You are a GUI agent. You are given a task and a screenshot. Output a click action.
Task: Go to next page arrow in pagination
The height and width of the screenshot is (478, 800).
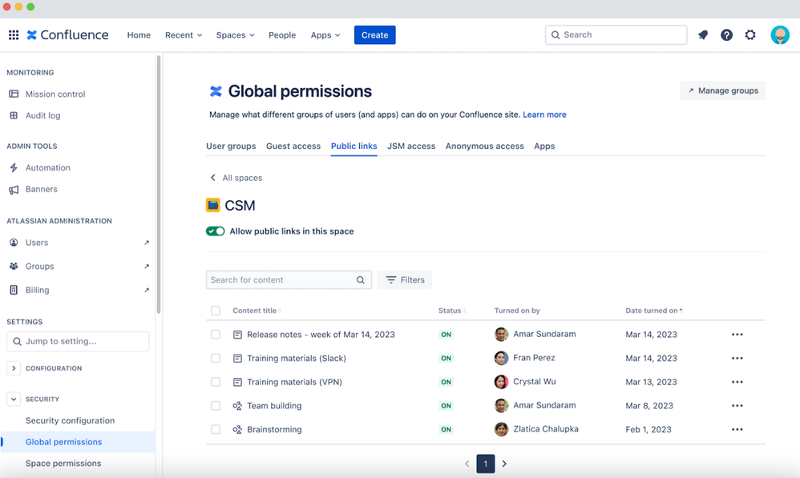[x=504, y=464]
